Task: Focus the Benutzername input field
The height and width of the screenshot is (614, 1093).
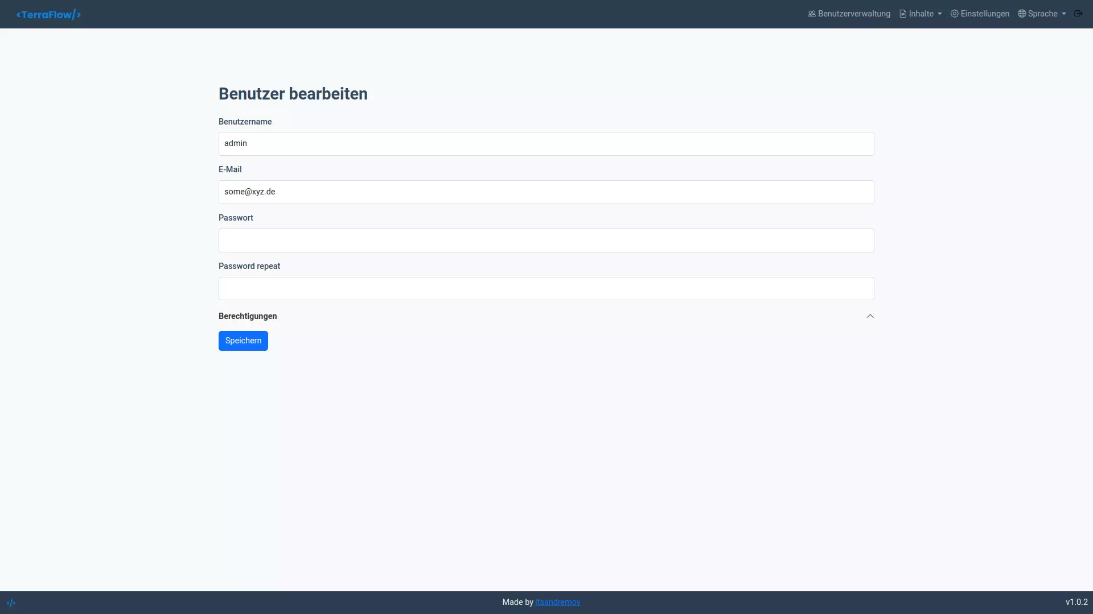Action: (x=546, y=144)
